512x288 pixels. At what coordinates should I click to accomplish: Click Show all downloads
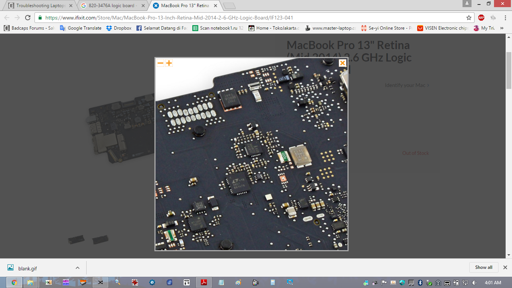[x=484, y=267]
